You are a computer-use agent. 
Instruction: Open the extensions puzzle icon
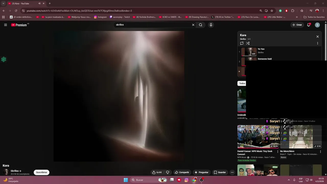[293, 11]
